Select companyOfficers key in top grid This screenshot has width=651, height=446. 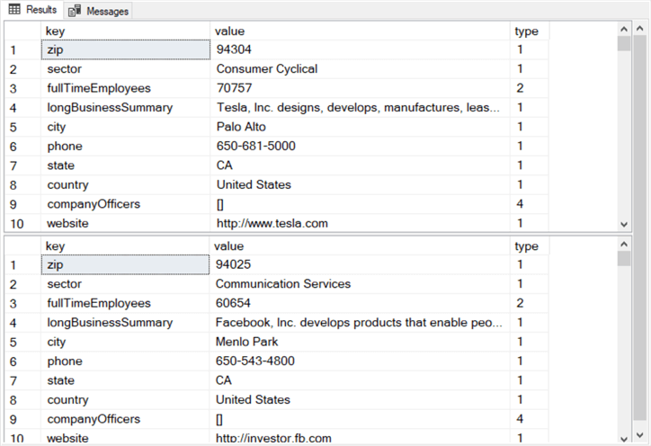coord(126,204)
